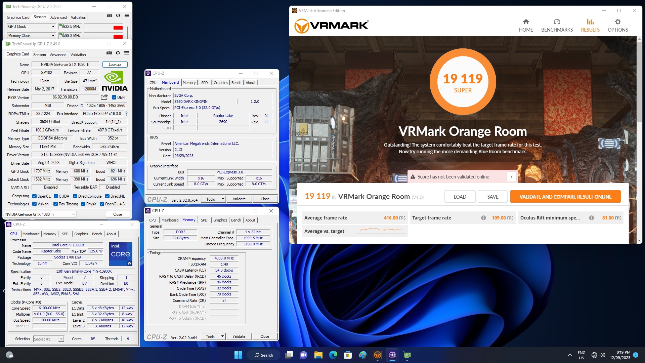Click Lookup button in GPU-Z
The image size is (645, 363).
click(x=115, y=65)
